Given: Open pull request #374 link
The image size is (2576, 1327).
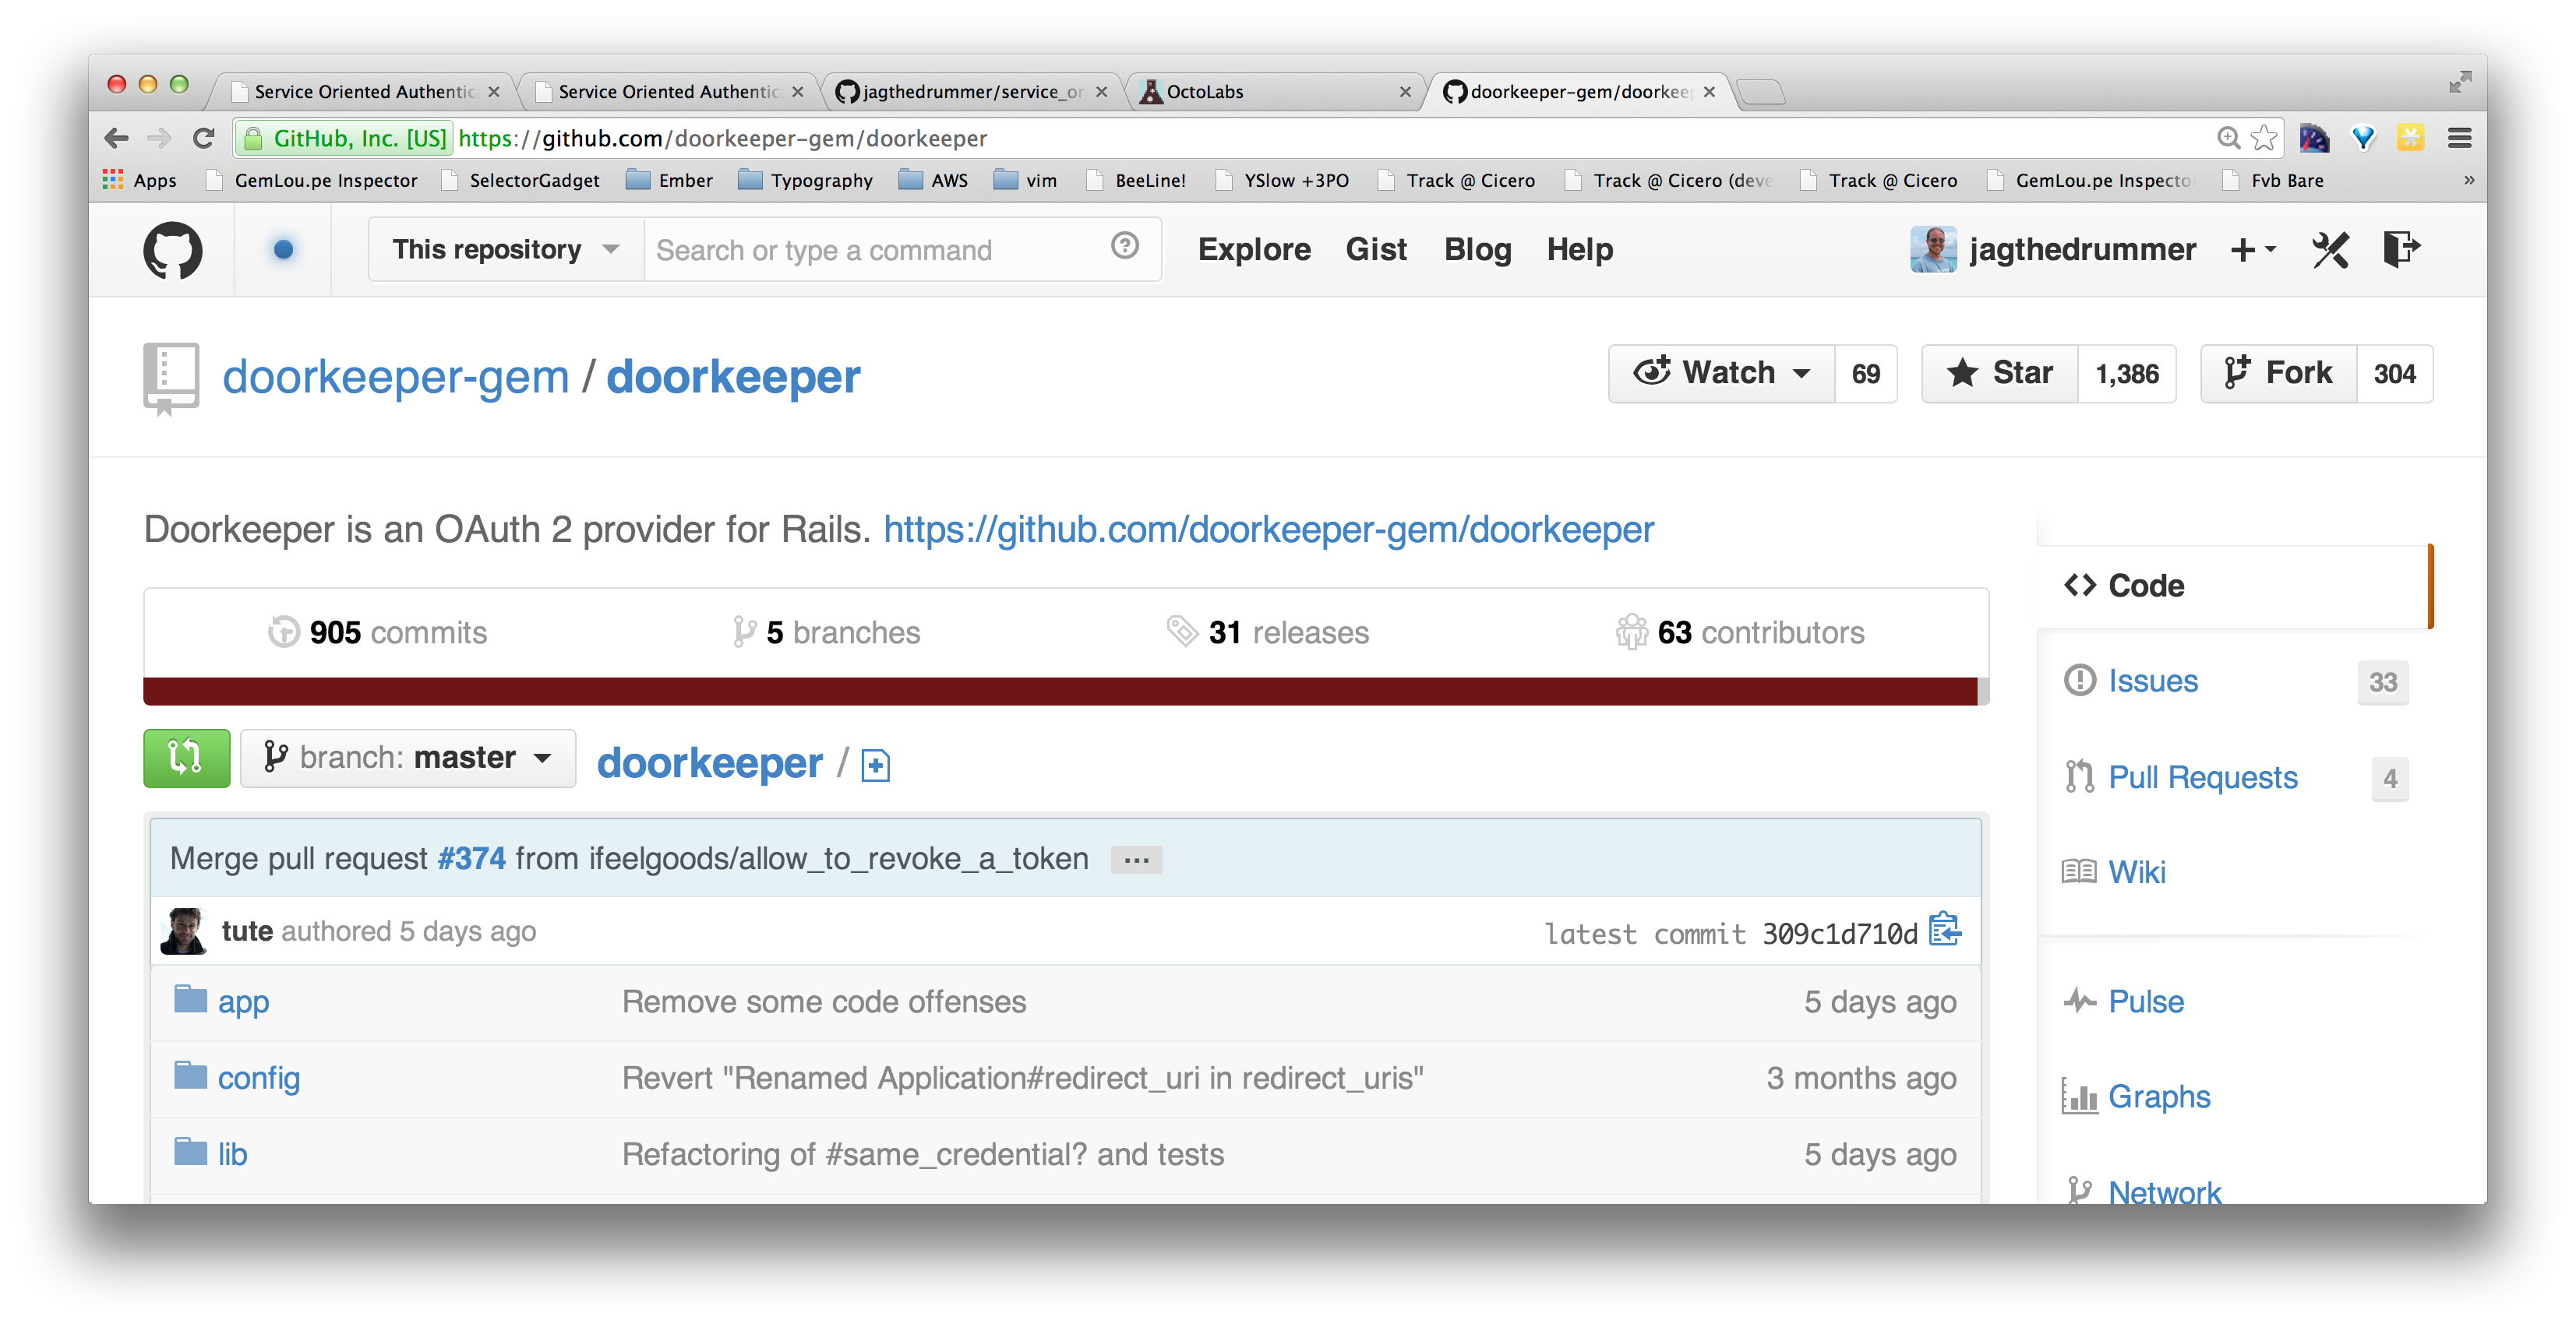Looking at the screenshot, I should pyautogui.click(x=471, y=857).
